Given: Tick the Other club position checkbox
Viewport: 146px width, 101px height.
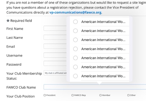Looking at the screenshot, I should [x=129, y=95].
